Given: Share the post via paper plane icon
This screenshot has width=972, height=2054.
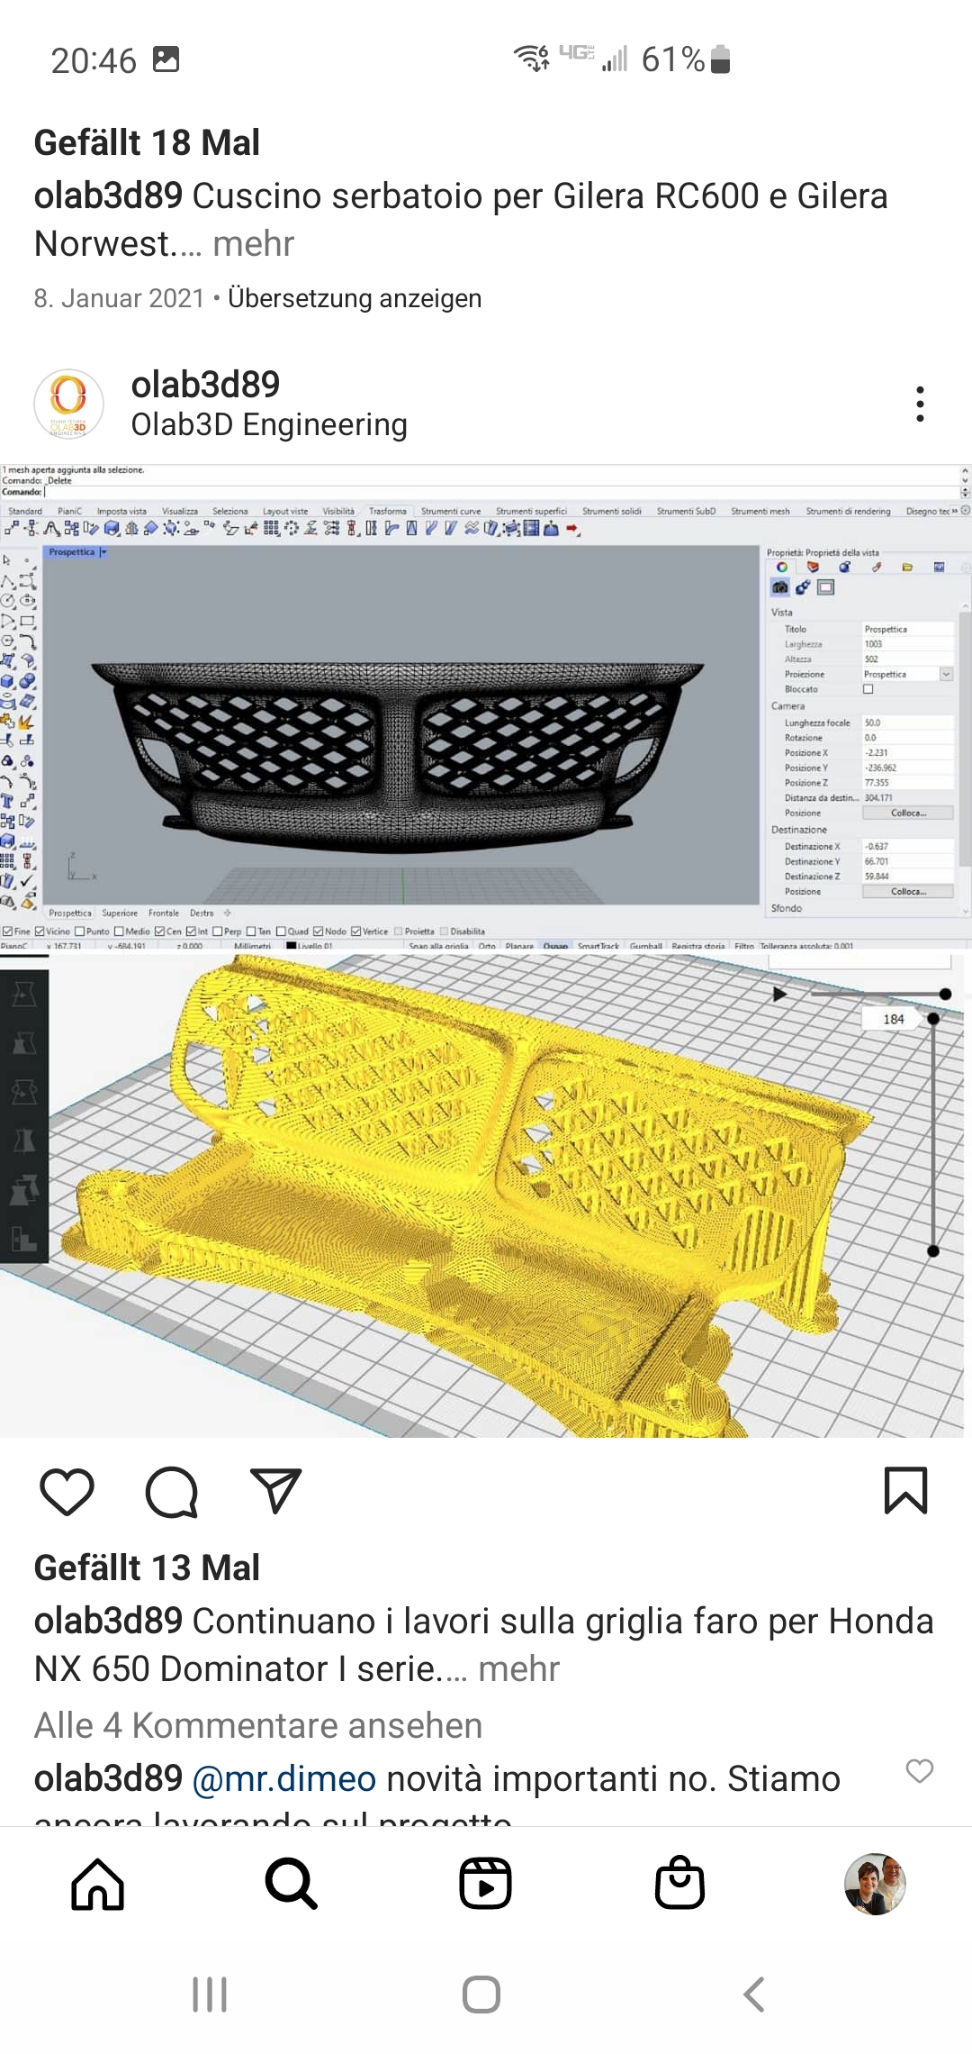Looking at the screenshot, I should click(275, 1492).
